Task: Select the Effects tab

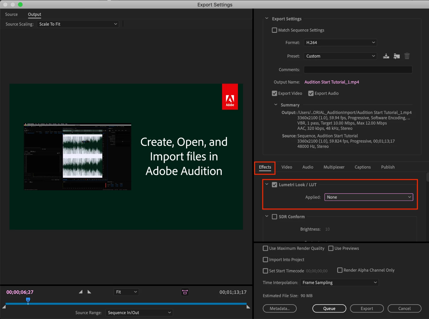Action: click(265, 167)
